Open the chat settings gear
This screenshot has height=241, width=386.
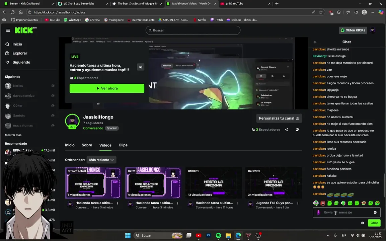(x=362, y=223)
